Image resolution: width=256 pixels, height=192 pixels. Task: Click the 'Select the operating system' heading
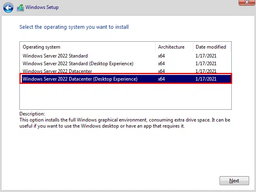coord(74,27)
